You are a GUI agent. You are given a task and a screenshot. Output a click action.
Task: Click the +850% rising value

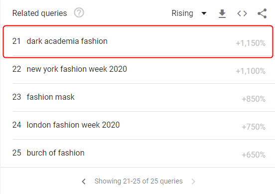[254, 99]
